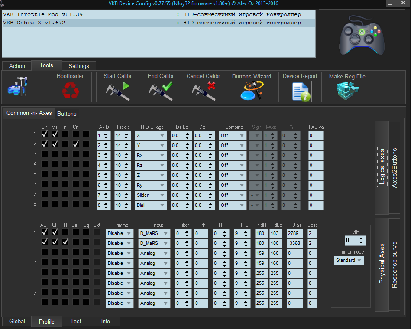
Task: Click KdHi field for physical axis 3
Action: click(261, 254)
